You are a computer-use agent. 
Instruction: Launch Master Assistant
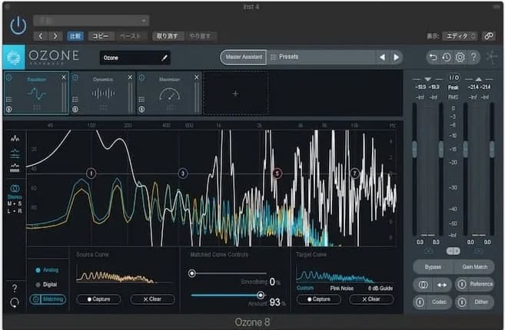click(x=244, y=57)
